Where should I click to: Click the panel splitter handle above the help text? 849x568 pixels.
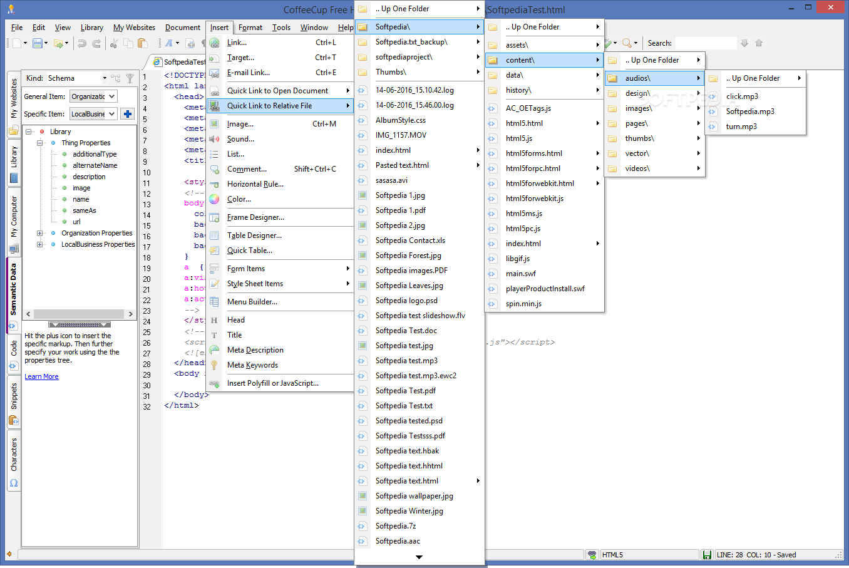[x=80, y=324]
